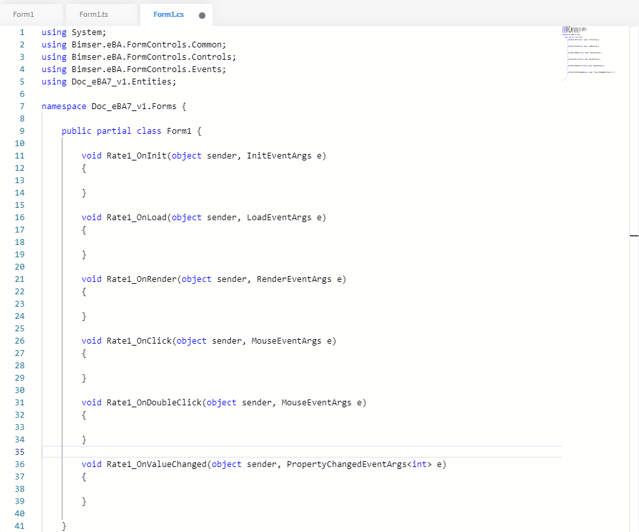Place cursor on Rate1_OnClick method name
This screenshot has height=532, width=639.
click(x=139, y=341)
